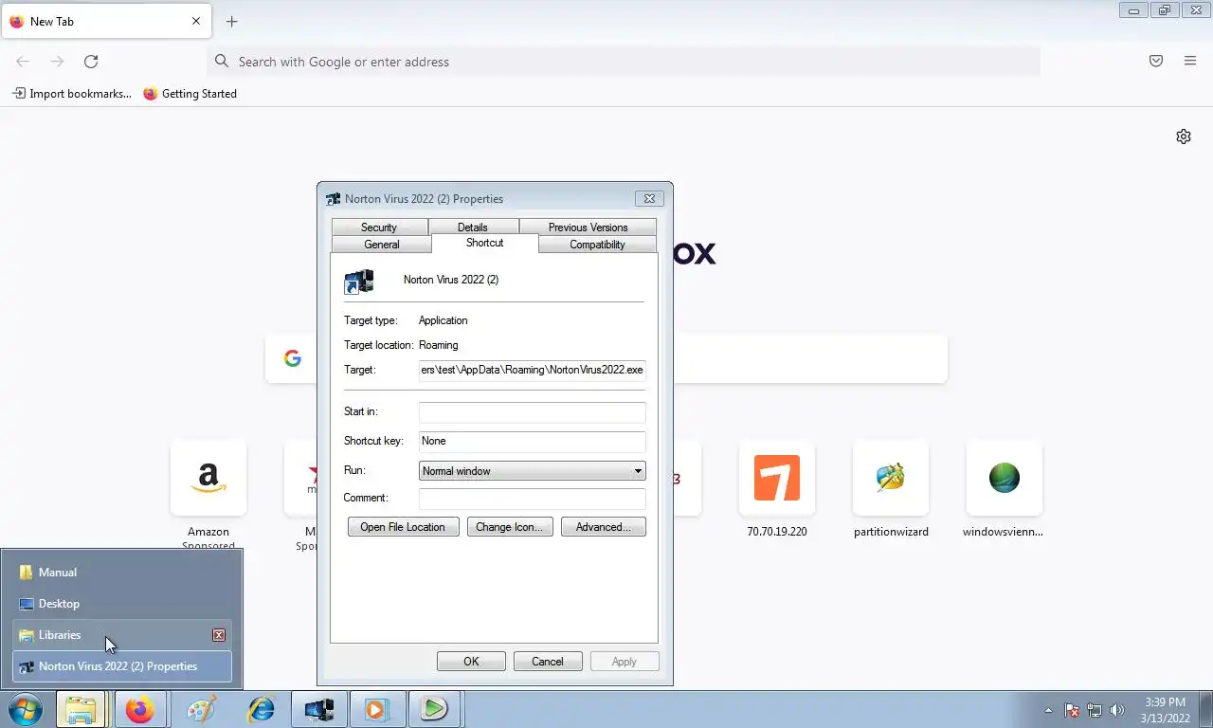Cancel the Properties dialog
Screen dimensions: 1213x728
tap(548, 662)
